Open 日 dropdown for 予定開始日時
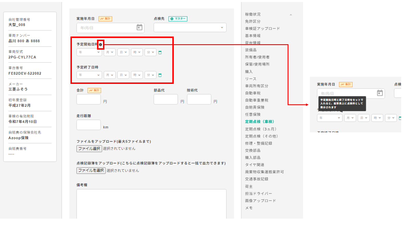414x230 pixels. (x=123, y=52)
